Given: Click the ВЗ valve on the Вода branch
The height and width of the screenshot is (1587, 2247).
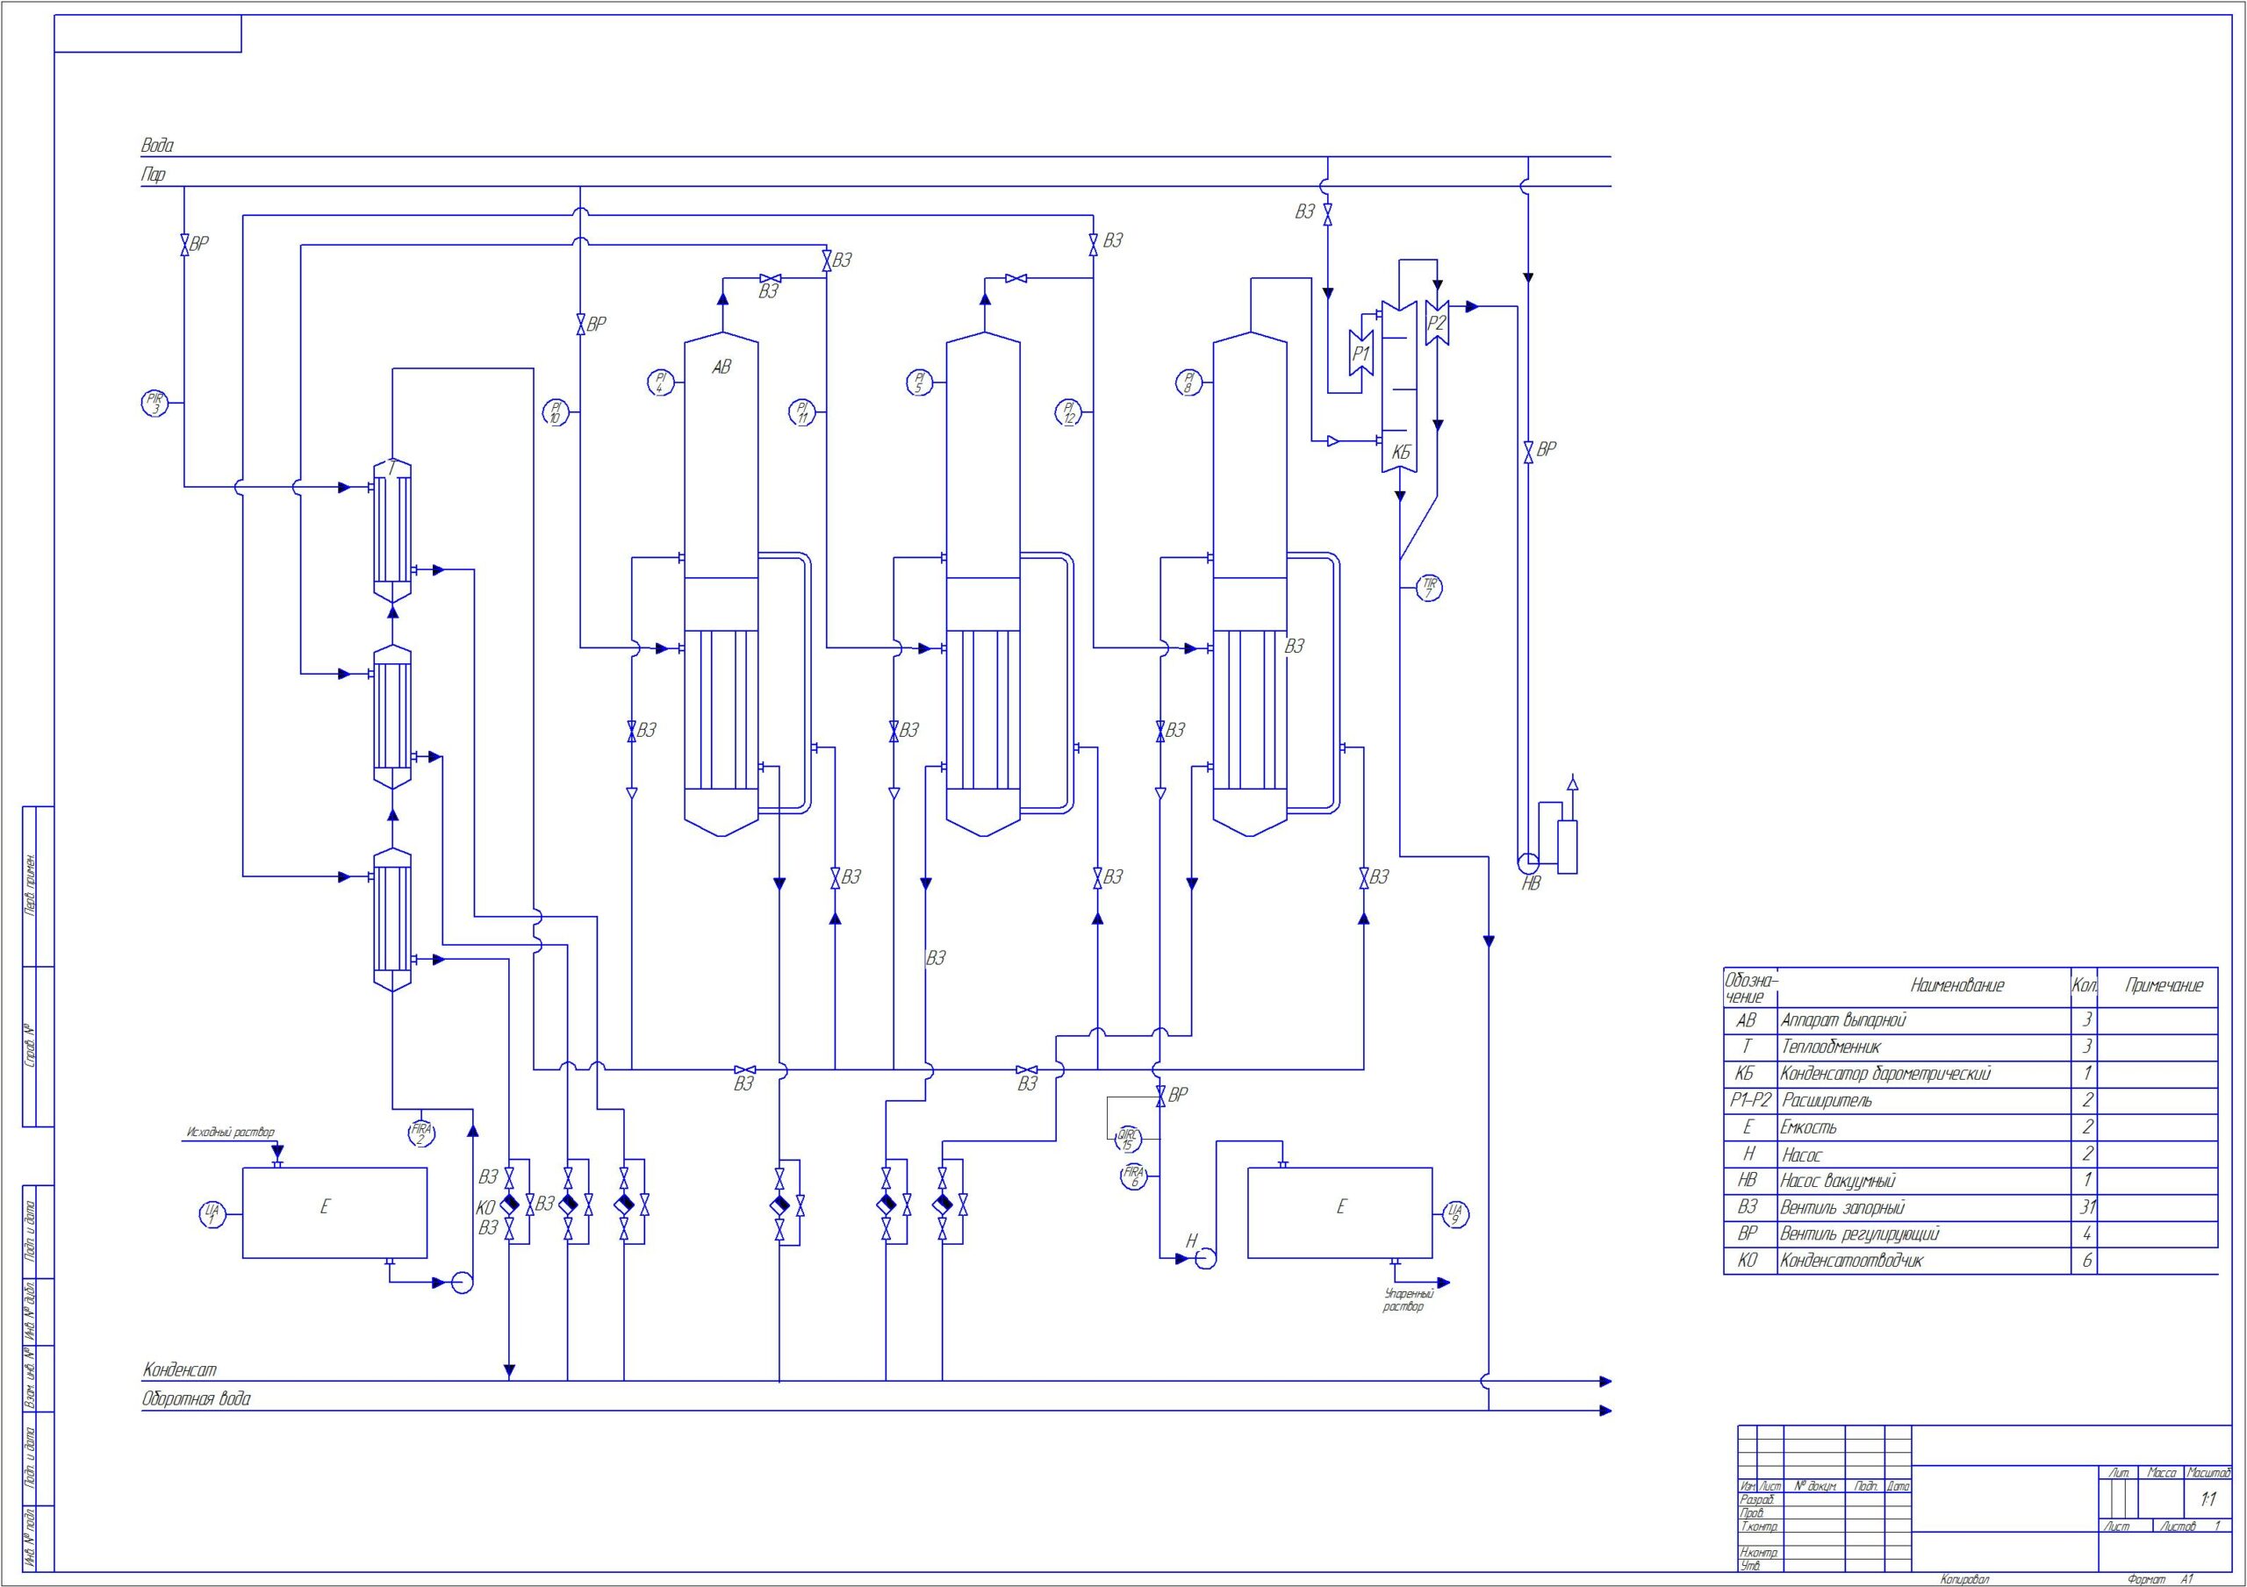Looking at the screenshot, I should click(x=1328, y=213).
